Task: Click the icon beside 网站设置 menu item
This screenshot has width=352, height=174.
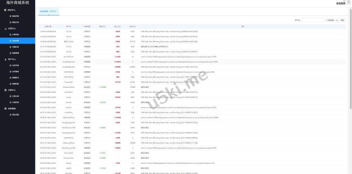Action: [10, 115]
